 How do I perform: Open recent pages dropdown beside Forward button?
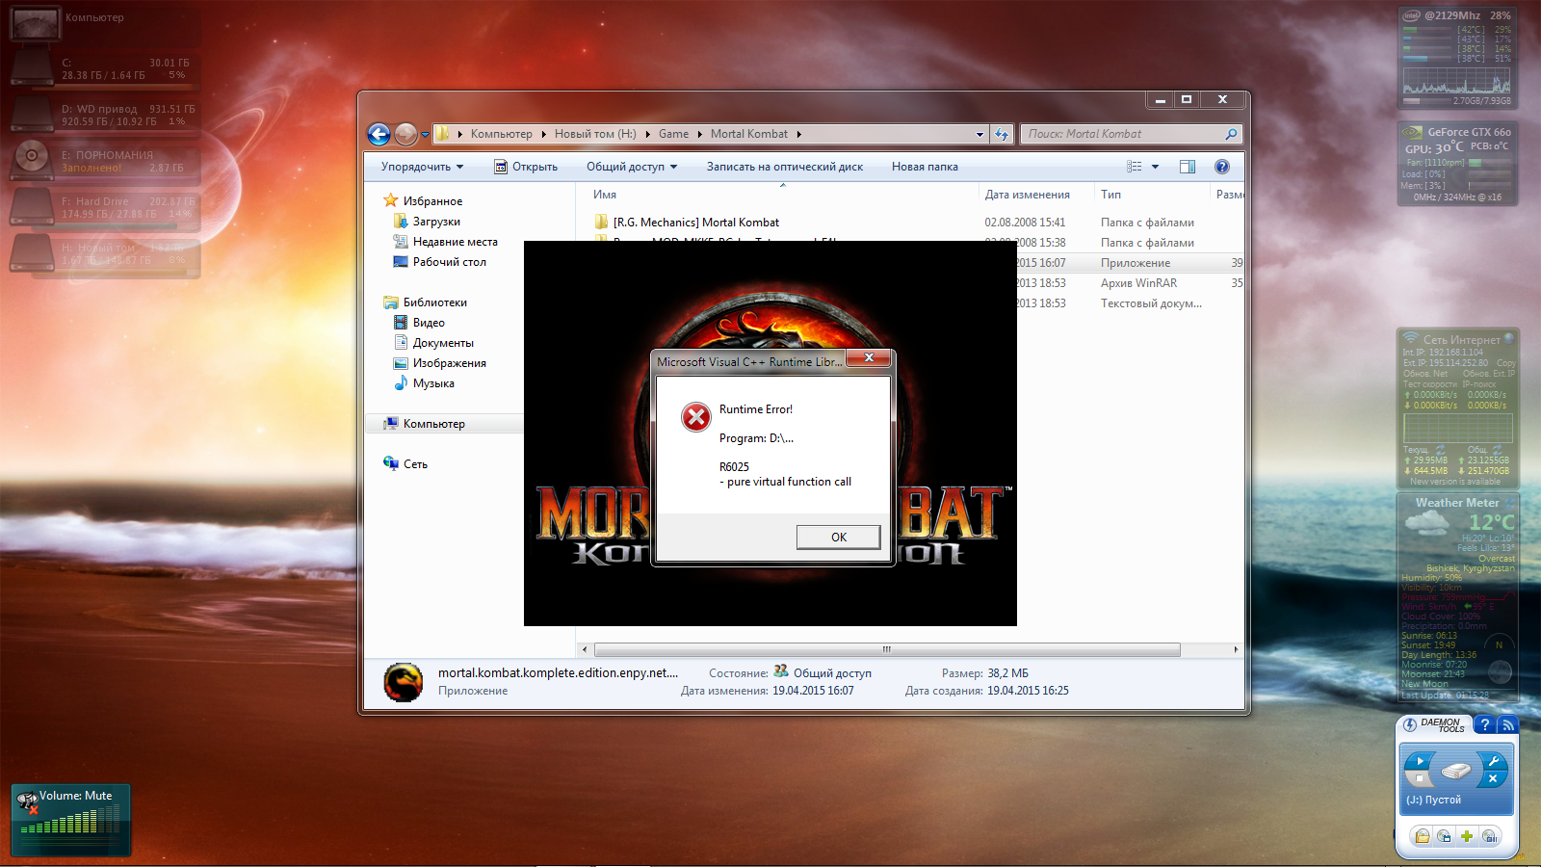click(x=425, y=135)
